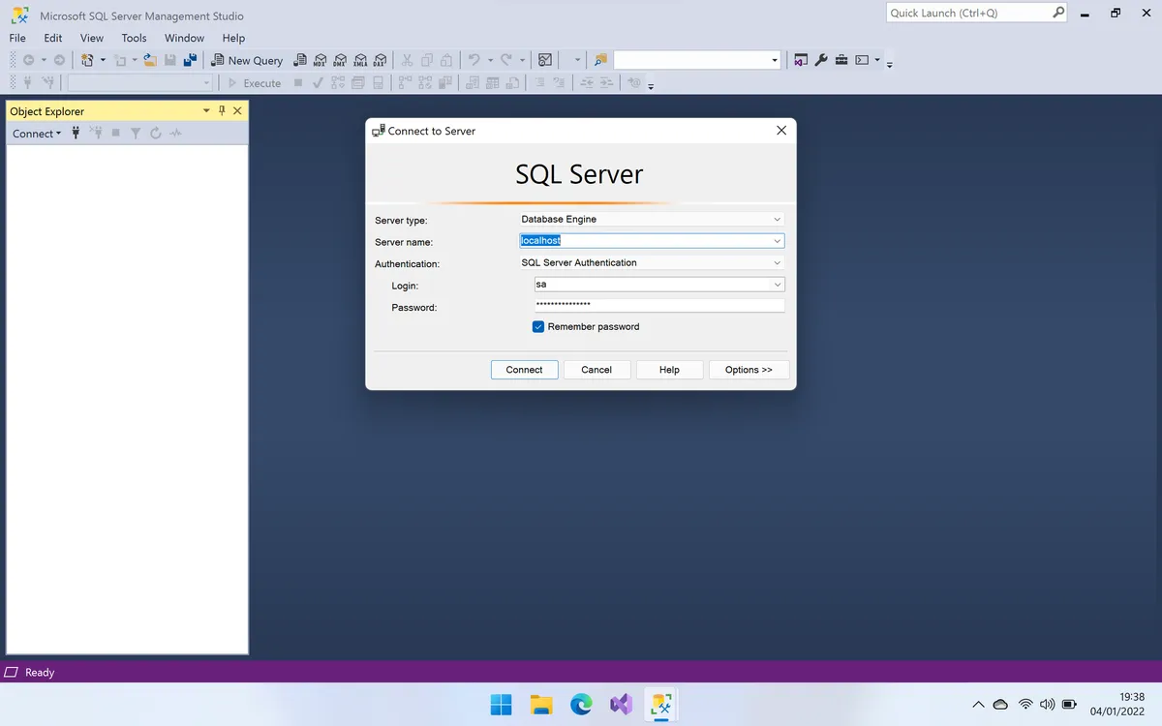The width and height of the screenshot is (1162, 726).
Task: Open the New Project dropdown arrow
Action: tap(103, 60)
